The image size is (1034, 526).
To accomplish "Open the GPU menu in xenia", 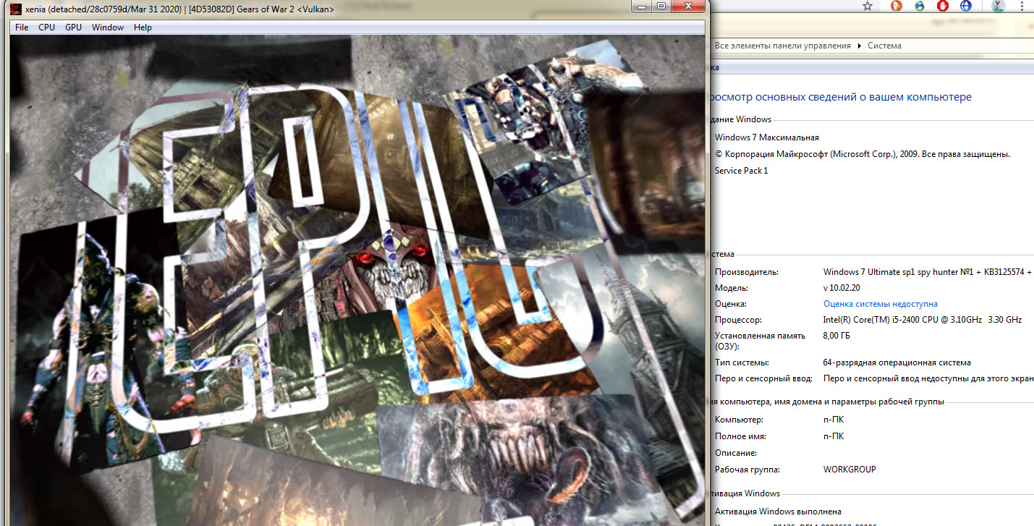I will point(73,27).
